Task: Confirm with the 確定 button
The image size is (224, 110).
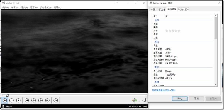Action: 180,99
